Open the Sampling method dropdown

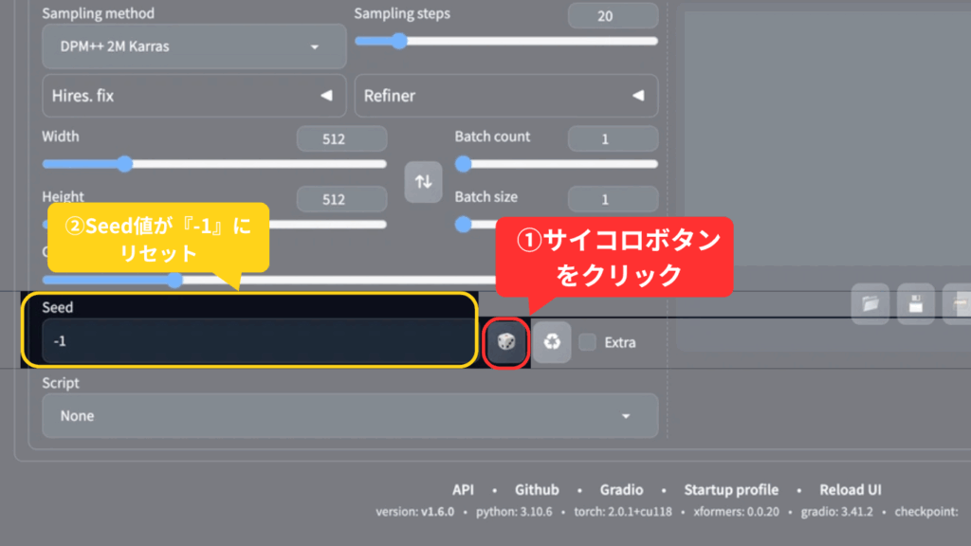[193, 46]
